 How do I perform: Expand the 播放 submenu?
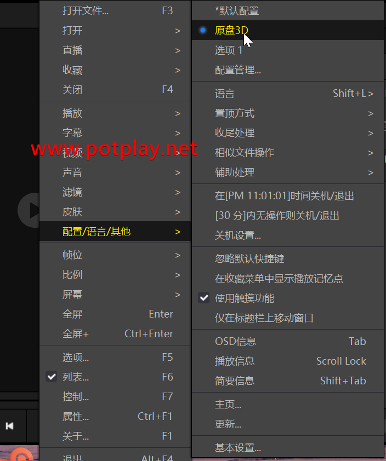pyautogui.click(x=115, y=113)
